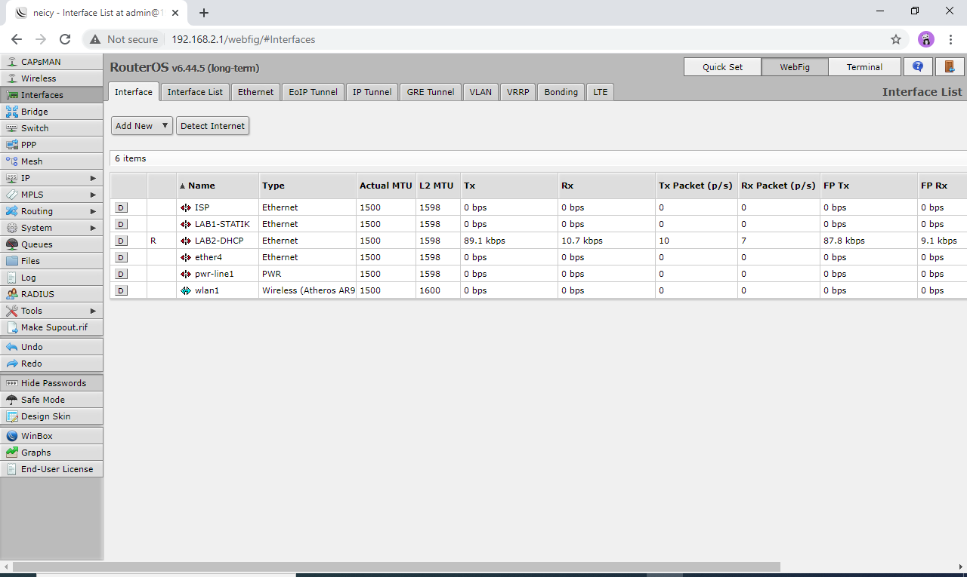
Task: Sort the table by the Name column
Action: click(218, 186)
